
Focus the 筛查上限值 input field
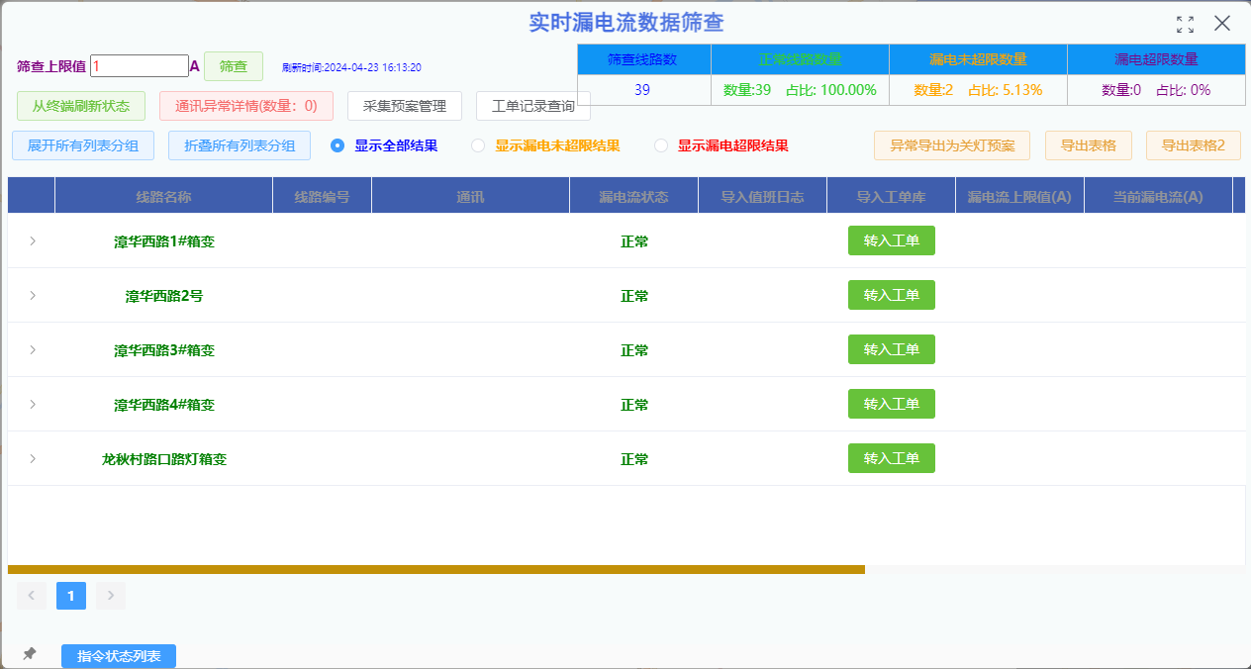coord(140,66)
